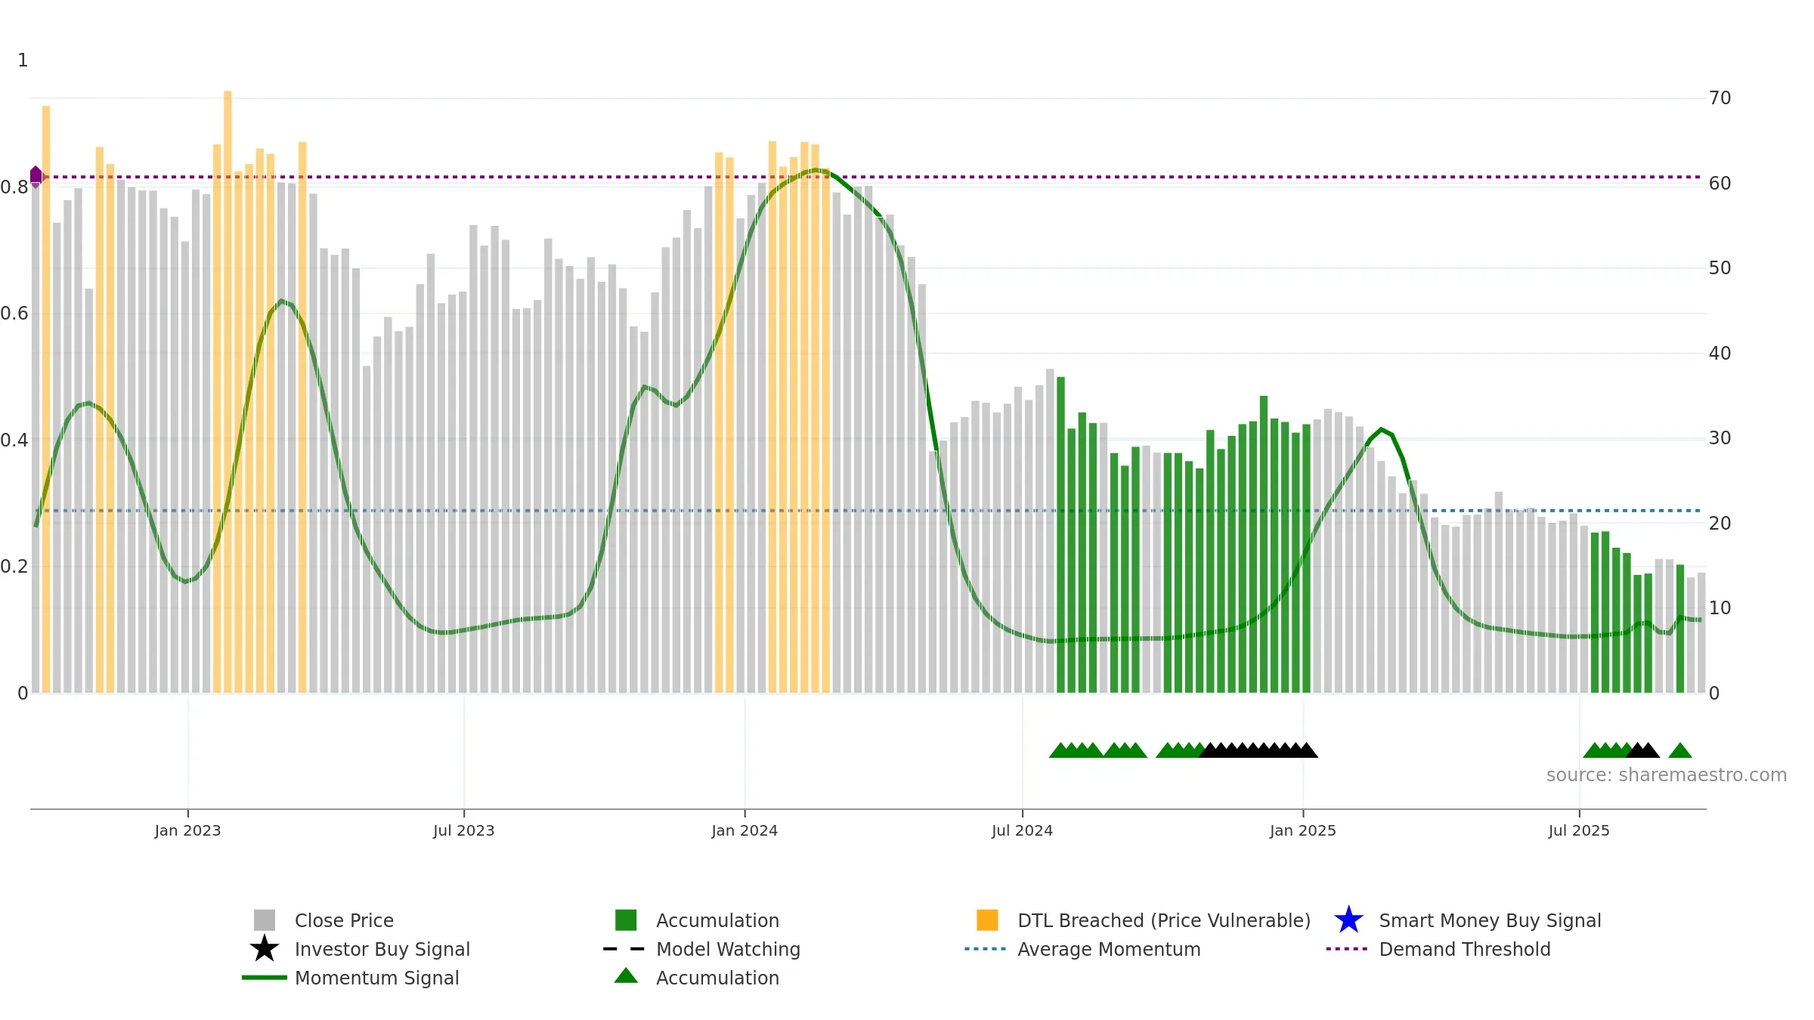Click the Jul 2025 axis label

[1579, 831]
